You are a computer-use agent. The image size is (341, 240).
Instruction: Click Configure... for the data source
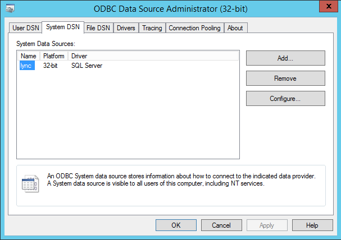[x=285, y=99]
